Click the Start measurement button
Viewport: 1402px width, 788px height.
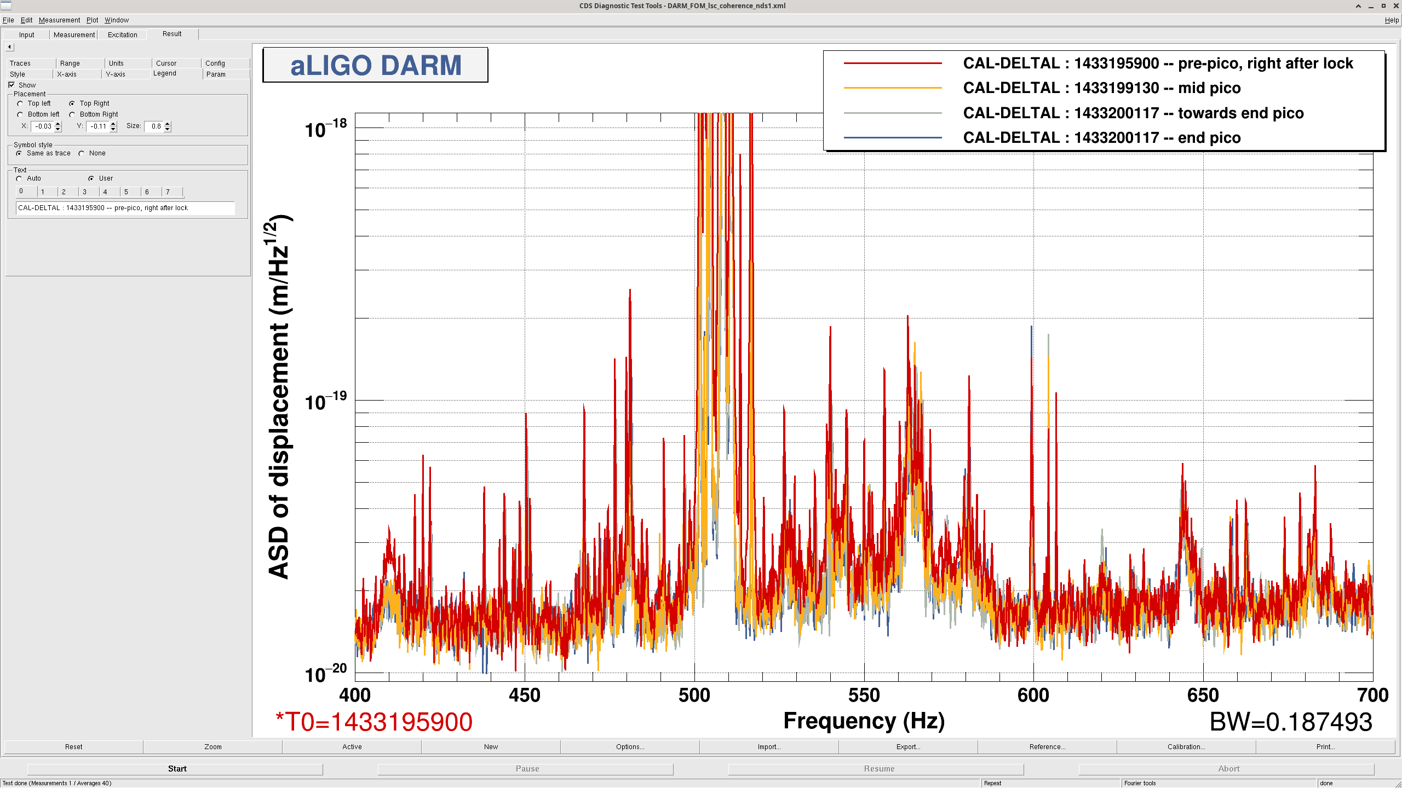click(175, 769)
